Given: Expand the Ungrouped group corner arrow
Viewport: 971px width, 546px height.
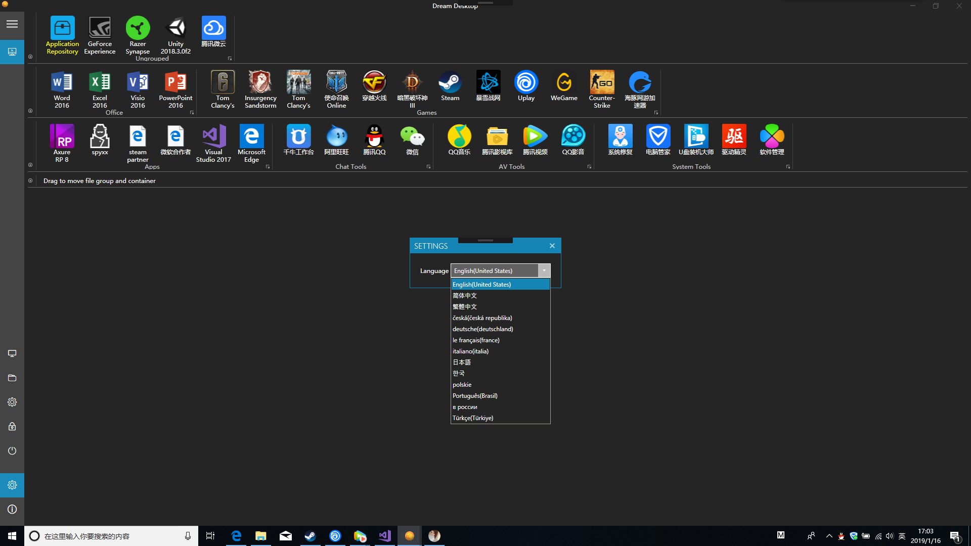Looking at the screenshot, I should click(230, 59).
